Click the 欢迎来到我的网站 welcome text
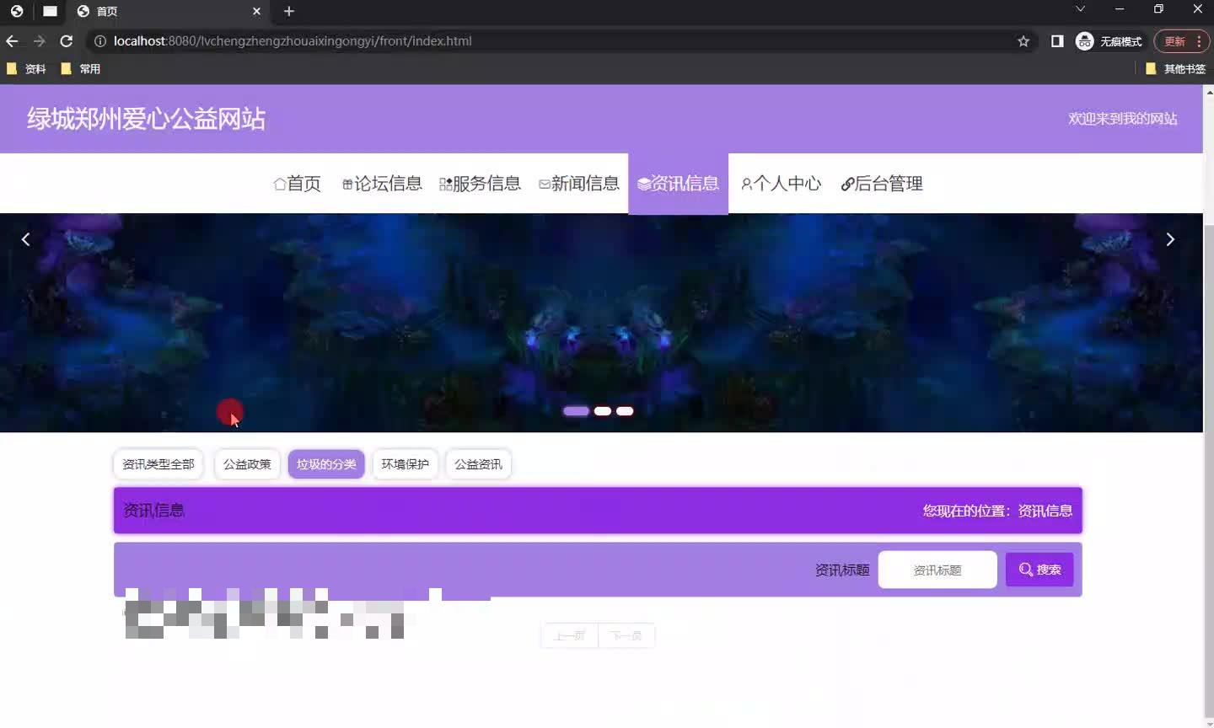The height and width of the screenshot is (728, 1214). (1123, 119)
